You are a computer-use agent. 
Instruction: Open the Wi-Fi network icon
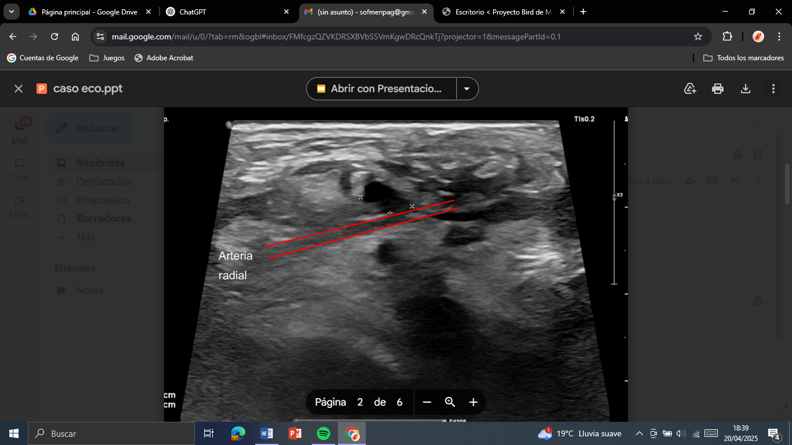696,433
